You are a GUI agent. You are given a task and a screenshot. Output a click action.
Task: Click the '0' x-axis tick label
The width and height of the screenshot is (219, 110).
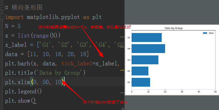(x=132, y=92)
